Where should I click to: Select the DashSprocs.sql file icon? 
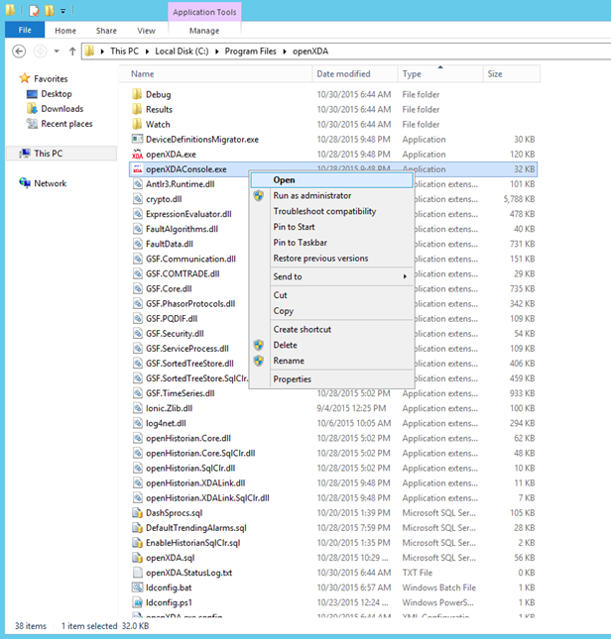tap(137, 513)
